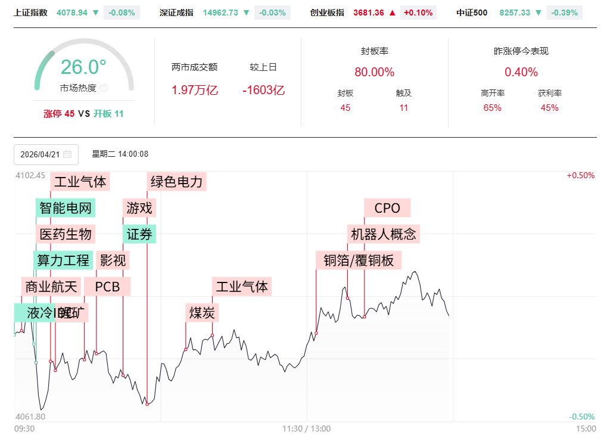
Task: Click the 涨停 45 count link
Action: (59, 114)
